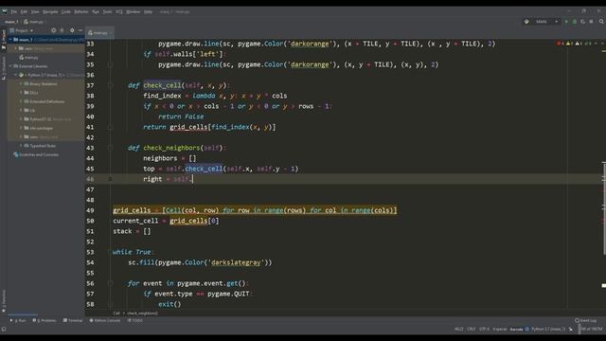Open the TODO tool window tab

[x=135, y=320]
